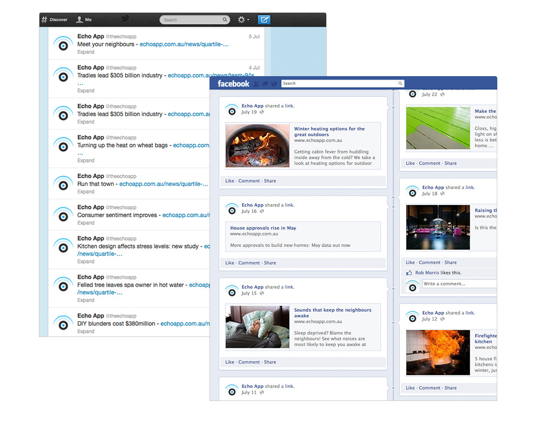Expand the 'Kitchen design affects stress' tweet
This screenshot has height=426, width=533.
click(x=86, y=261)
